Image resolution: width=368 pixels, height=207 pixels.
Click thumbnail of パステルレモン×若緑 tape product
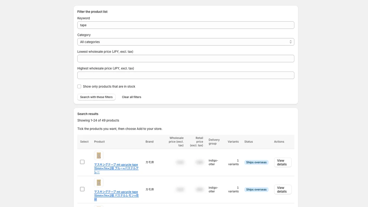click(99, 183)
